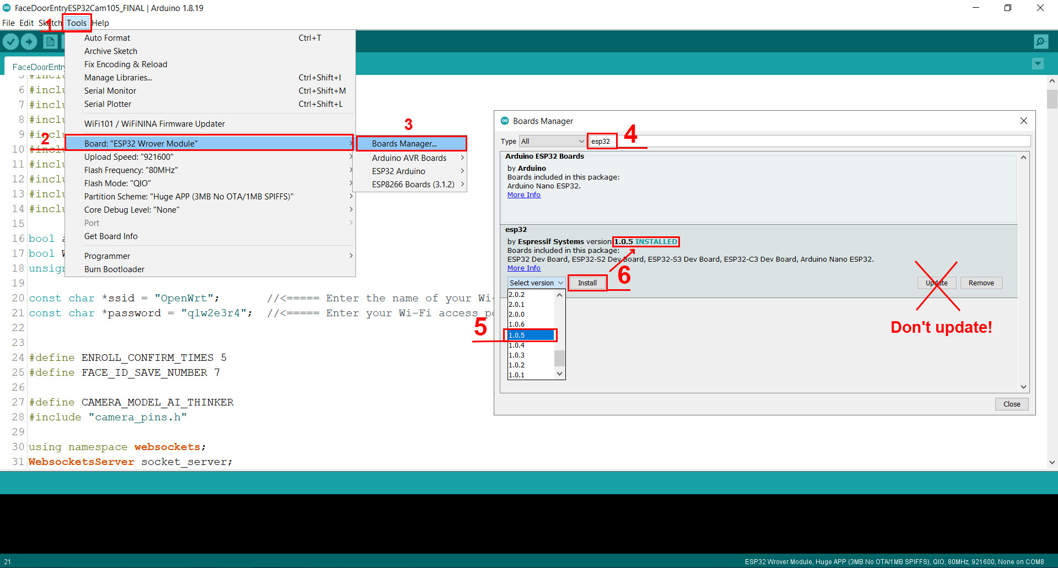
Task: Expand ESP8266 Boards (3.1.2) submenu
Action: pos(411,185)
